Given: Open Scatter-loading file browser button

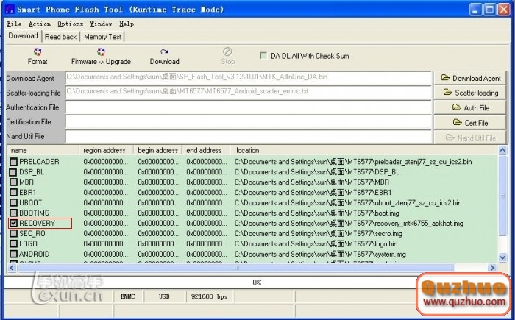Looking at the screenshot, I should pyautogui.click(x=471, y=93).
